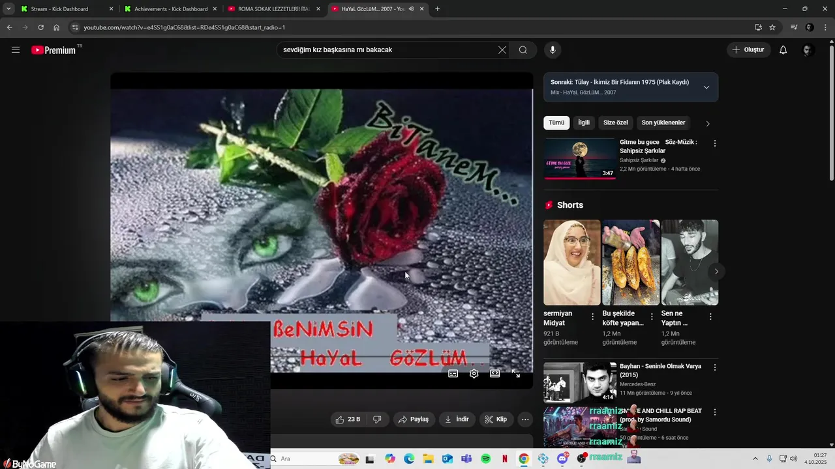Image resolution: width=835 pixels, height=469 pixels.
Task: Open options for Chill Rap Beat video
Action: pyautogui.click(x=714, y=412)
